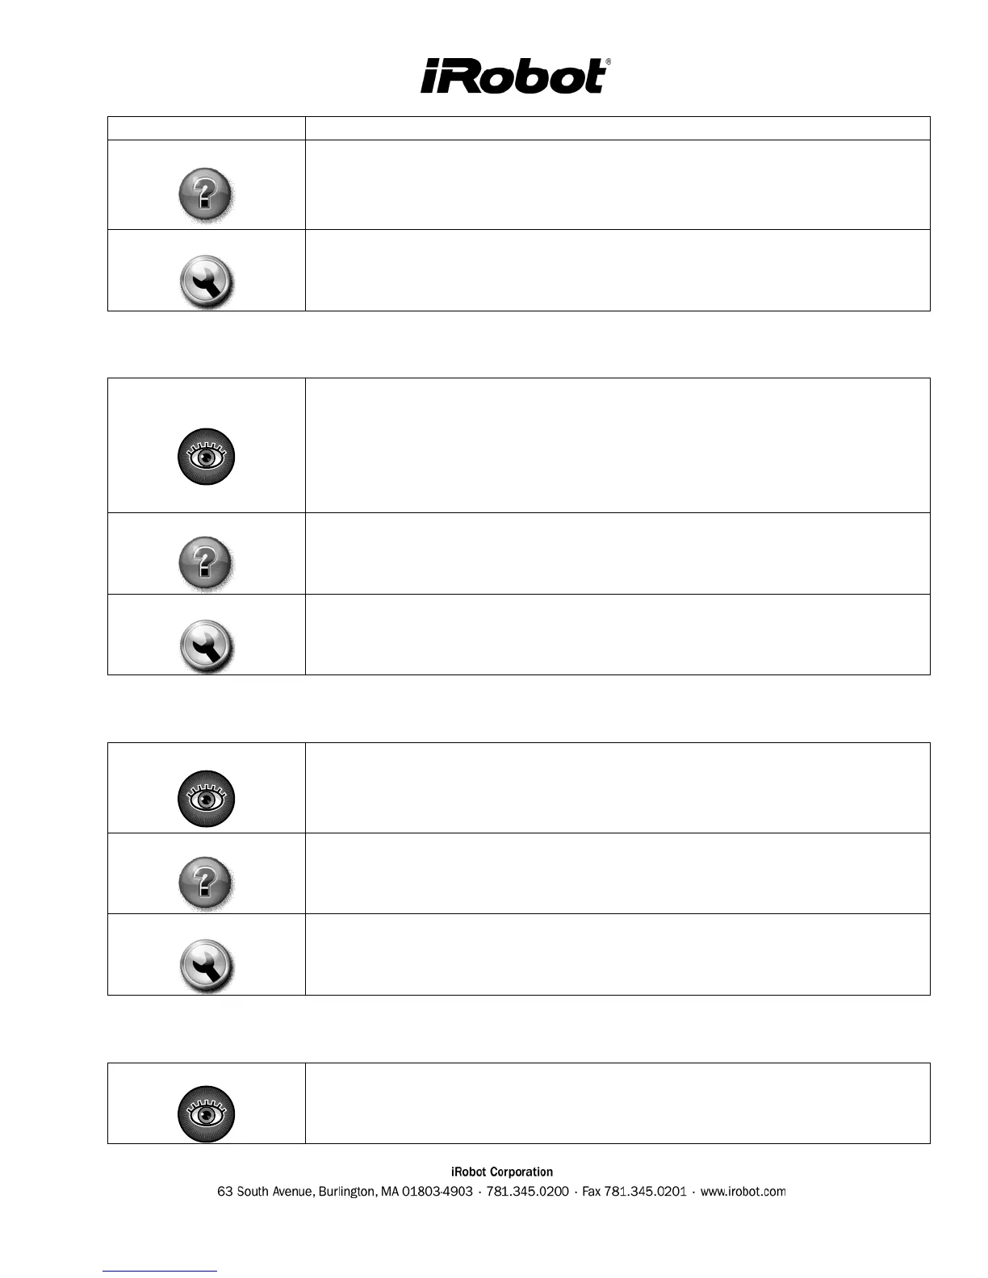
Task: Click the empty cell beside the last eye icon
Action: coord(617,1103)
